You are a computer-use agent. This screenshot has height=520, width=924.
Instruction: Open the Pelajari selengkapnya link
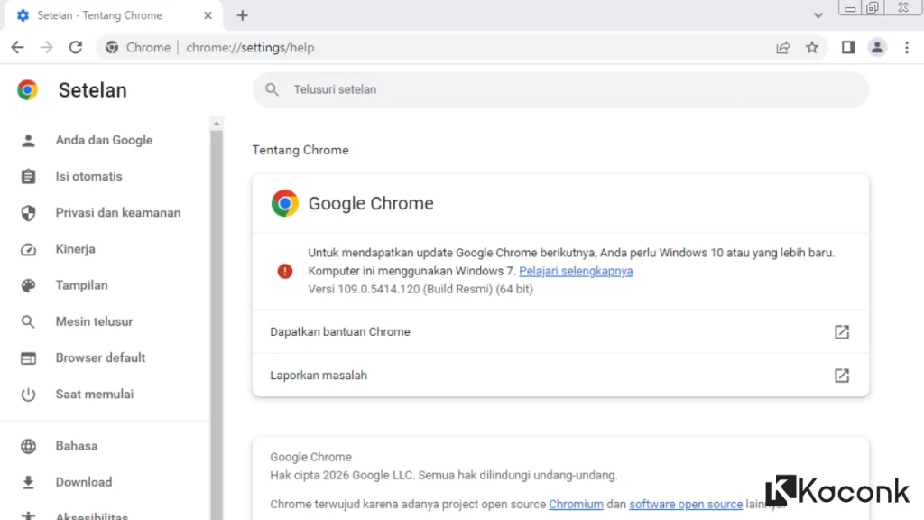tap(576, 271)
